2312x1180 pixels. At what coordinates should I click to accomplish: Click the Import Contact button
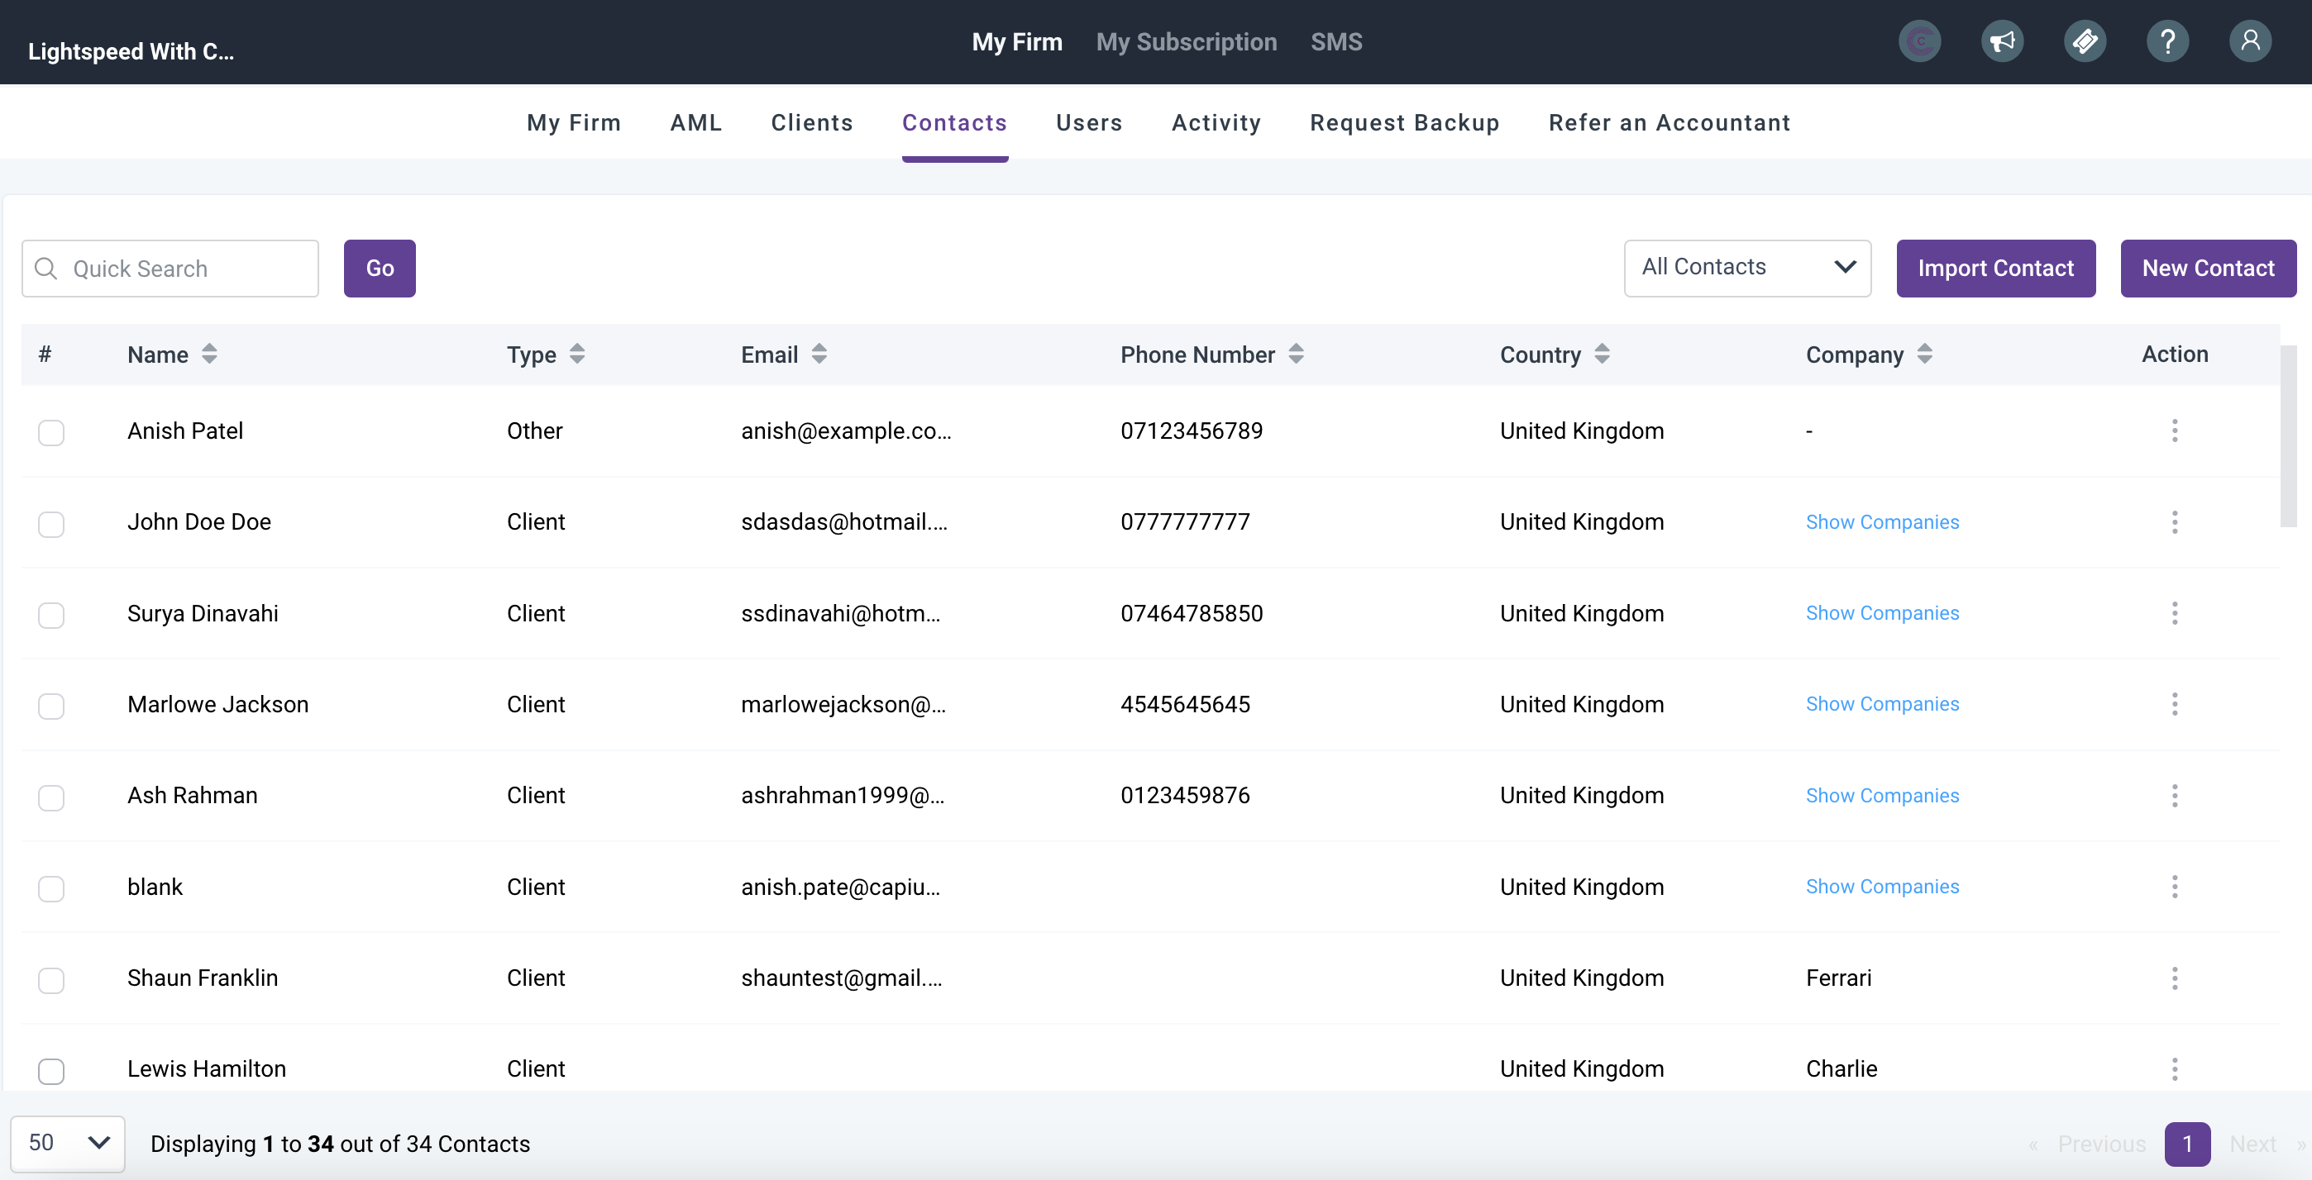[x=1995, y=268]
